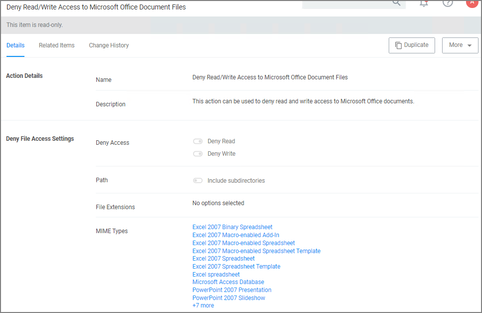482x313 pixels.
Task: Switch to the Related Items tab
Action: (x=56, y=45)
